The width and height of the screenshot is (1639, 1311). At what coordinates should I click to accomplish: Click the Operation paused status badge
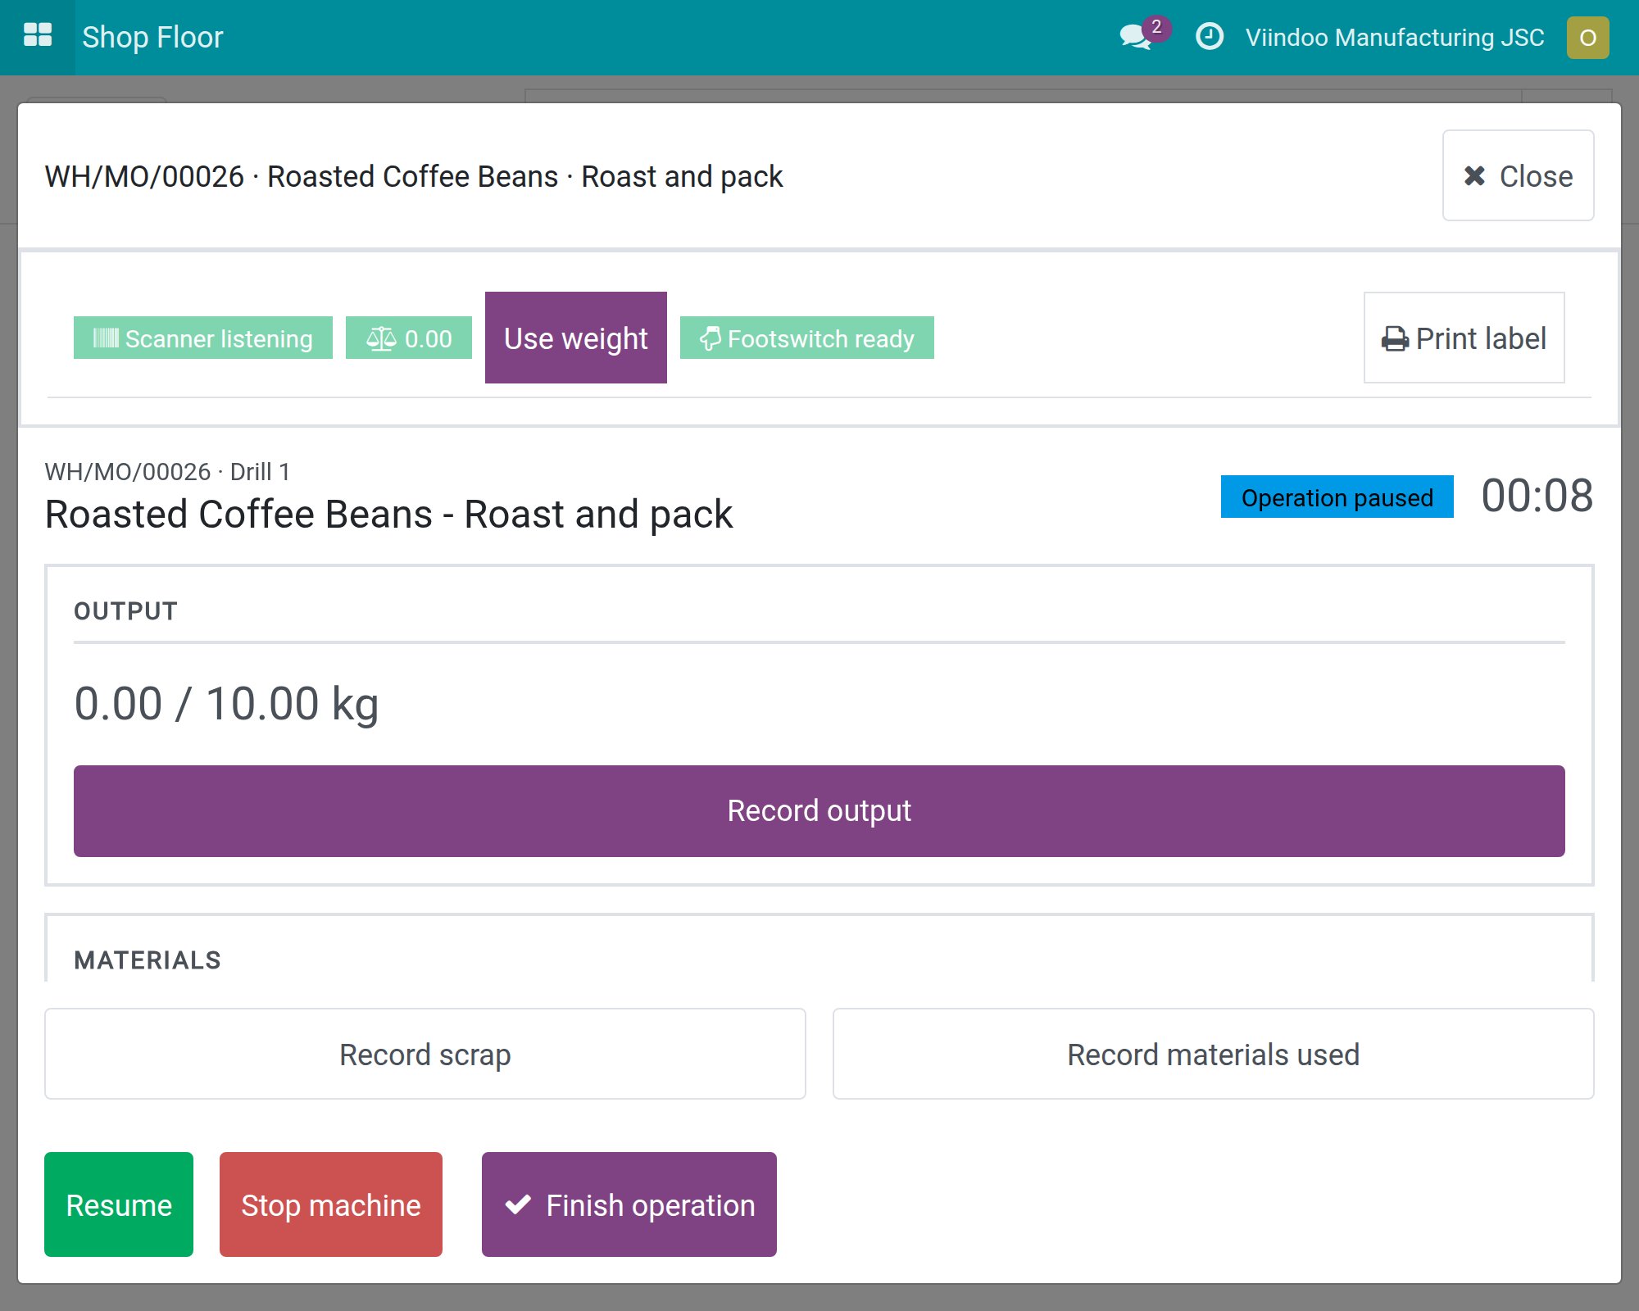point(1337,497)
